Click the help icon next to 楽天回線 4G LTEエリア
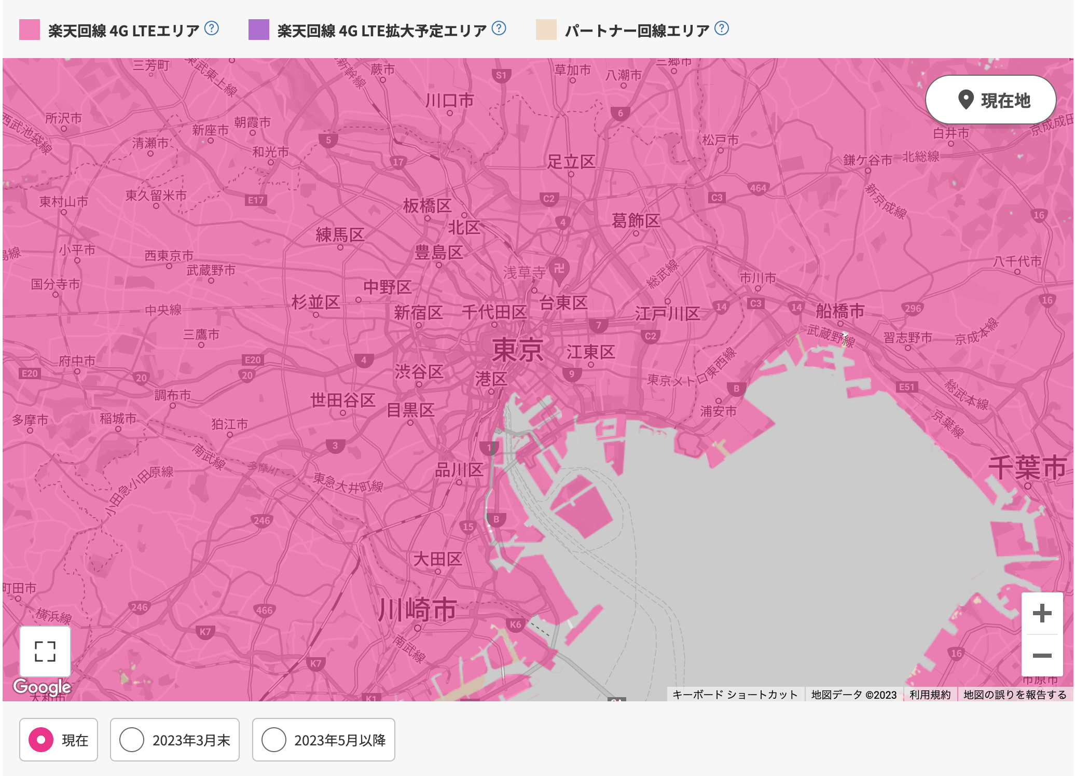The image size is (1075, 776). [212, 28]
